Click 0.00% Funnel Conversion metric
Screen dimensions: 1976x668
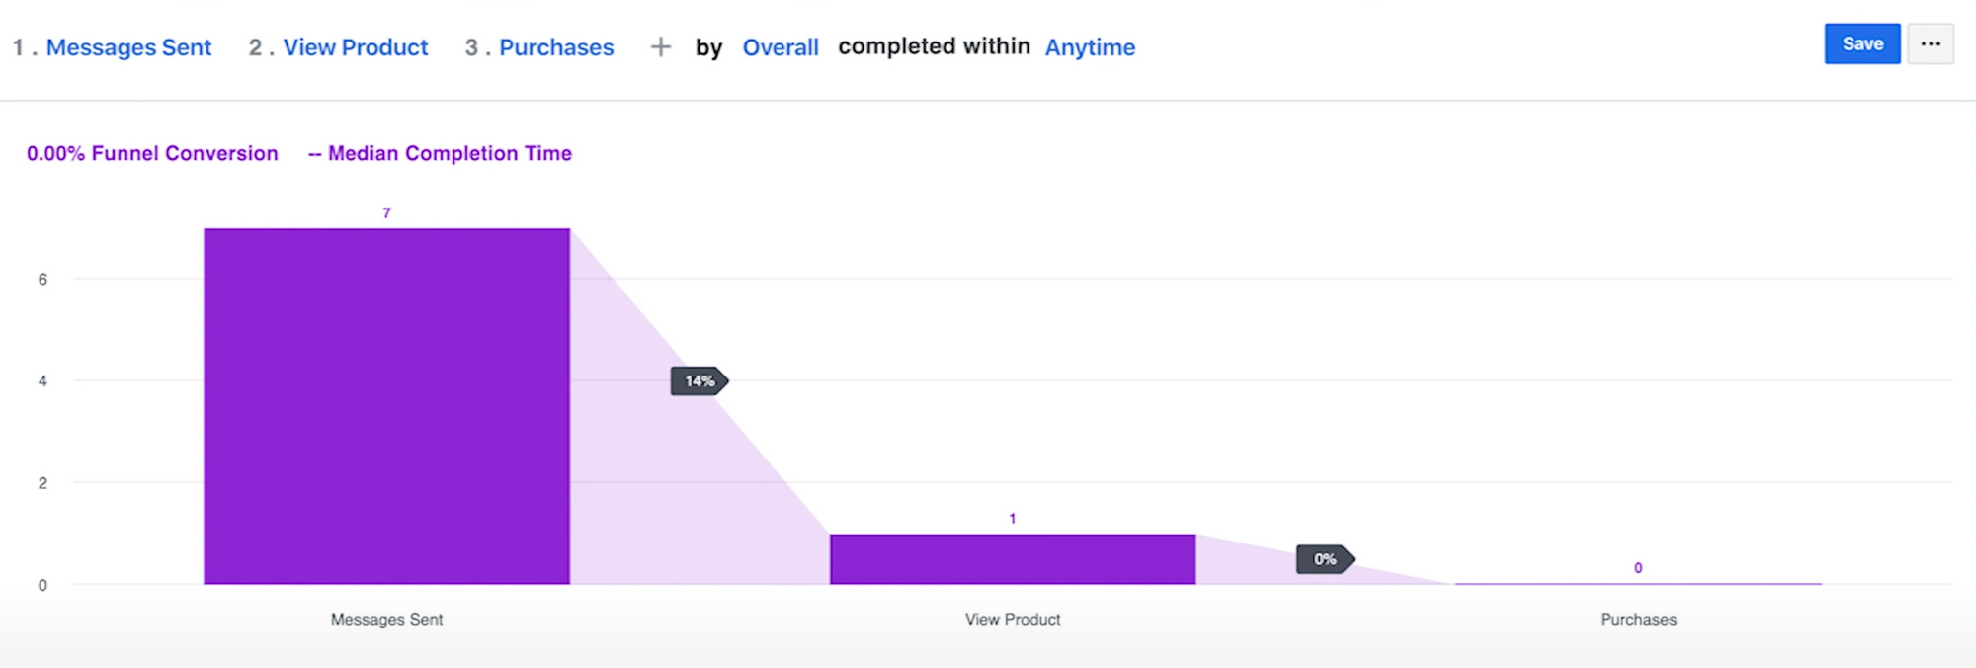152,153
